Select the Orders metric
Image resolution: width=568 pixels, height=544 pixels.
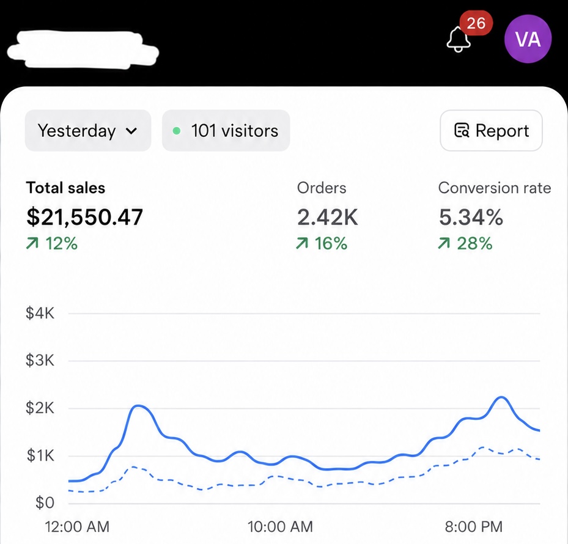coord(322,188)
